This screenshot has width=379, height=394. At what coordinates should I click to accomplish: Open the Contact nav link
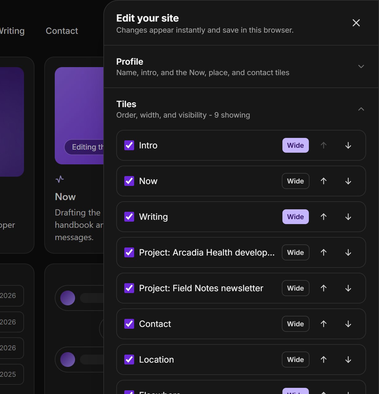[62, 31]
